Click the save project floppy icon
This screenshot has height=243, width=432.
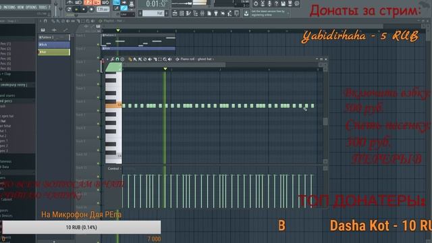click(283, 3)
